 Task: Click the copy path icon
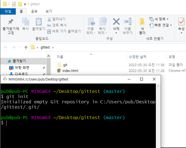click(x=49, y=25)
